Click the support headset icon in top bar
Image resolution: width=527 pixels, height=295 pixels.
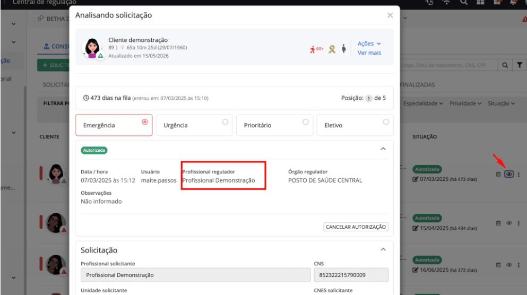(429, 2)
